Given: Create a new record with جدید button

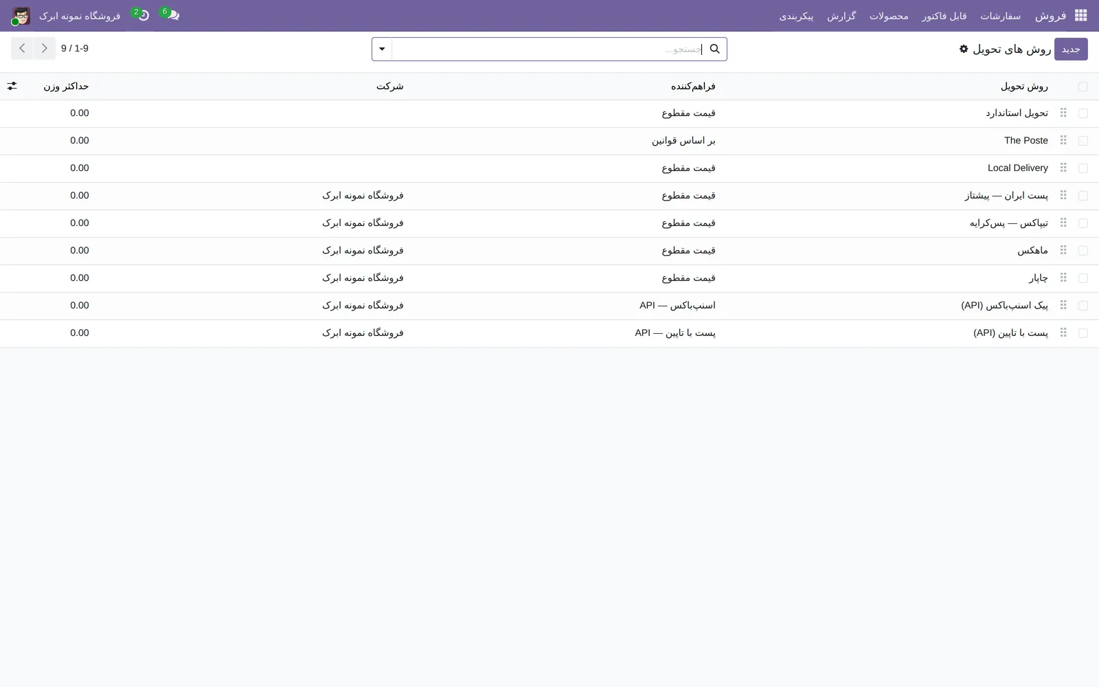Looking at the screenshot, I should [1071, 49].
